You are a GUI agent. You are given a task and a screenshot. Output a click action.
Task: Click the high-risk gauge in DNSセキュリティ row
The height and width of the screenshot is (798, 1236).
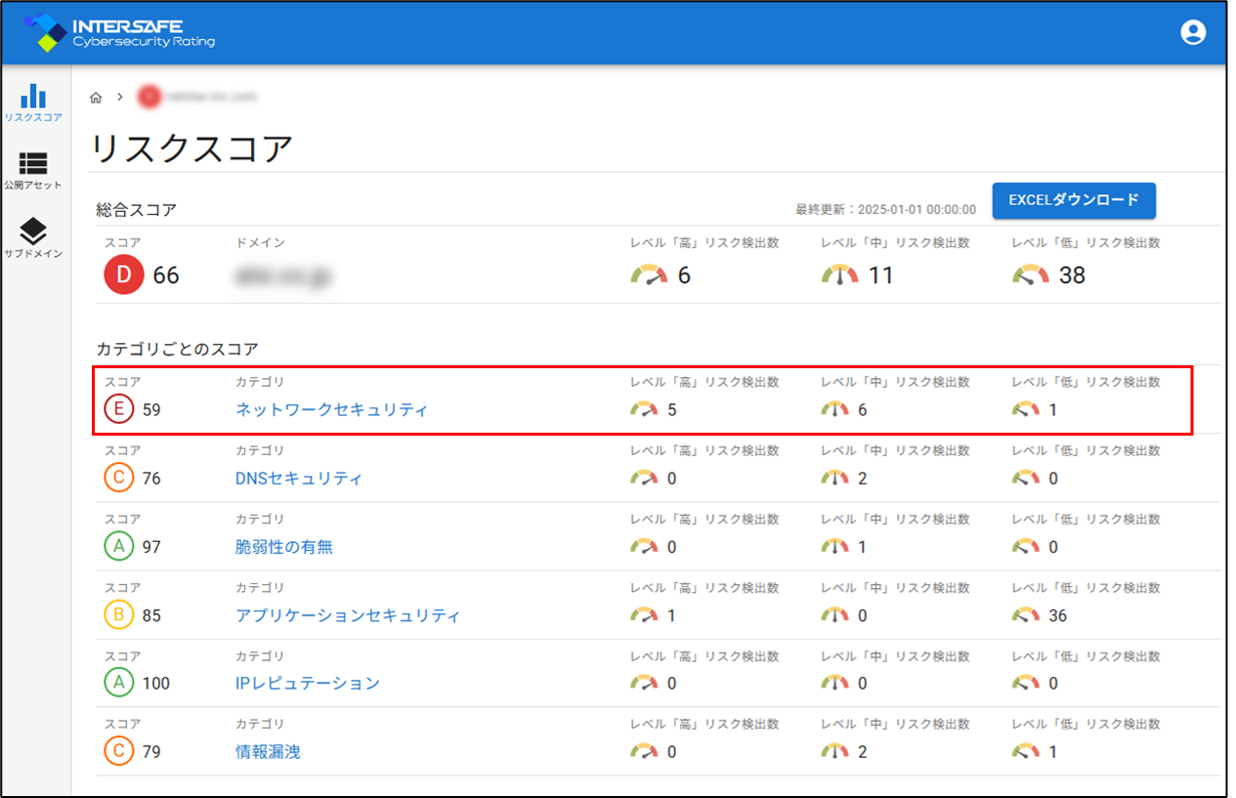tap(645, 479)
